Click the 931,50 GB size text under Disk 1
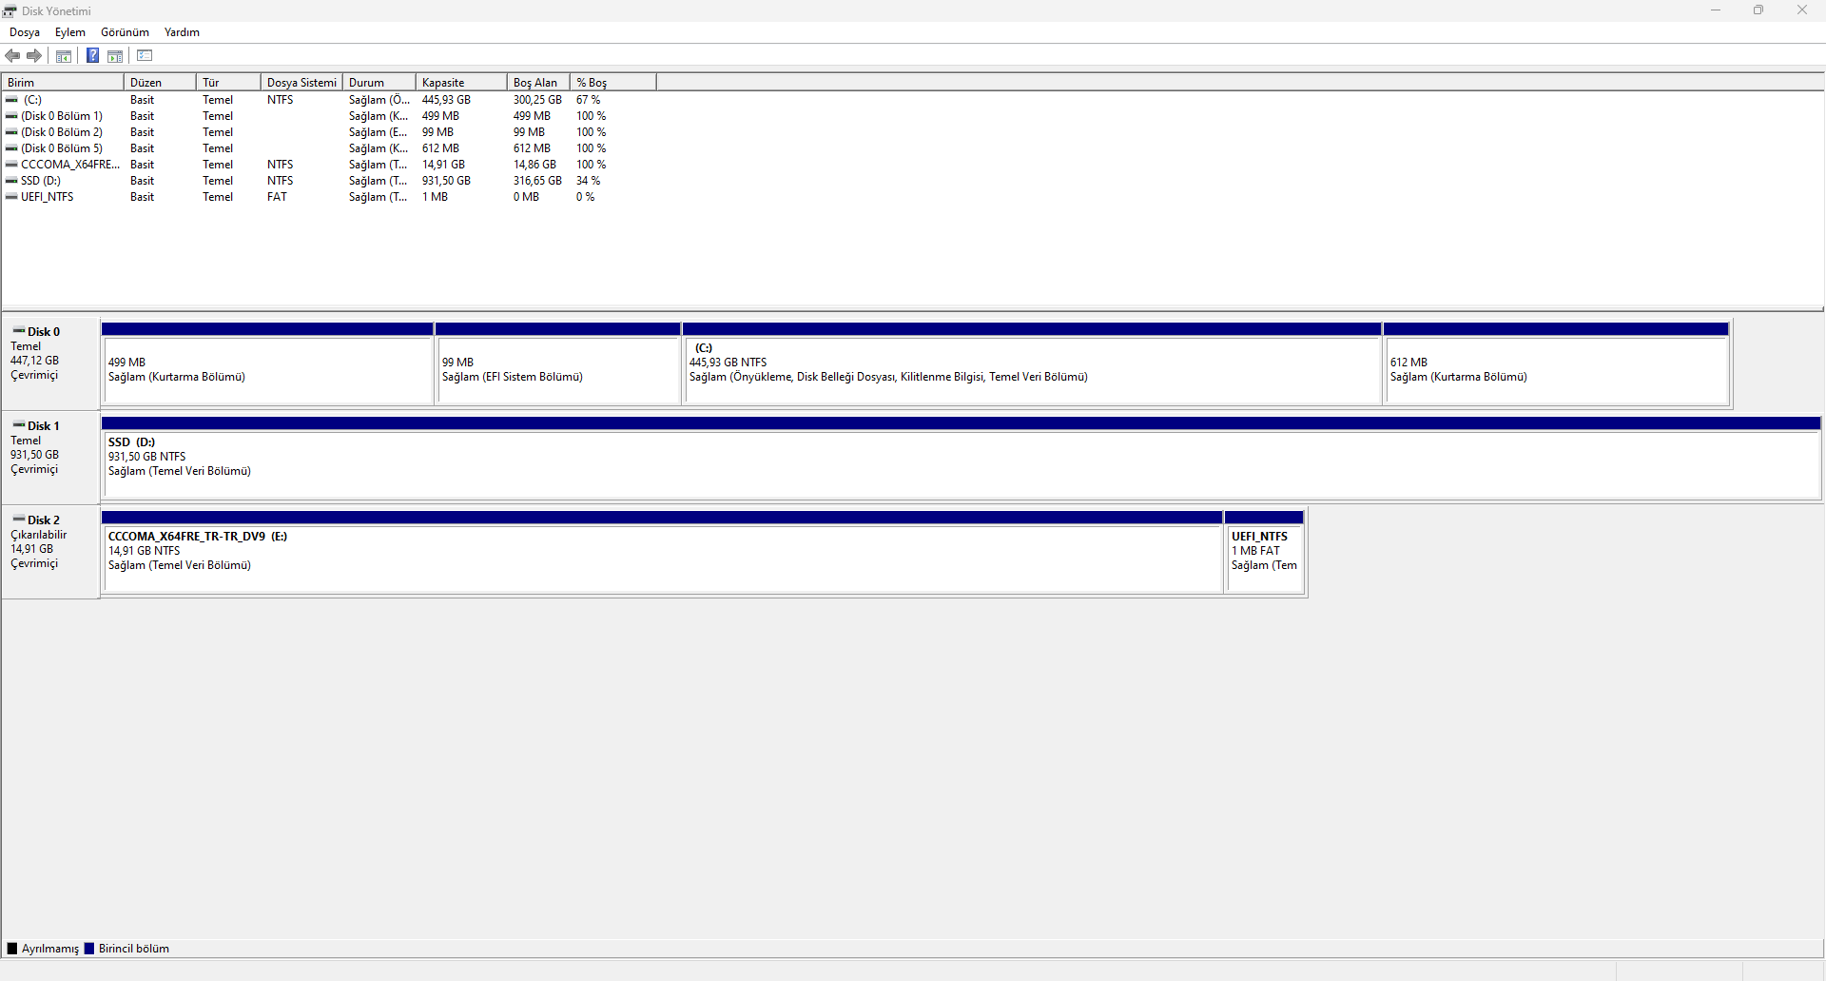This screenshot has height=981, width=1826. point(34,455)
